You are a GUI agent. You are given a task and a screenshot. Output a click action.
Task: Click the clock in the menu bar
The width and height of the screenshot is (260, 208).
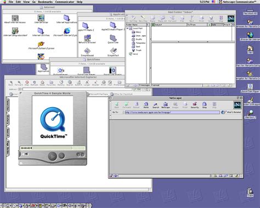pos(205,2)
